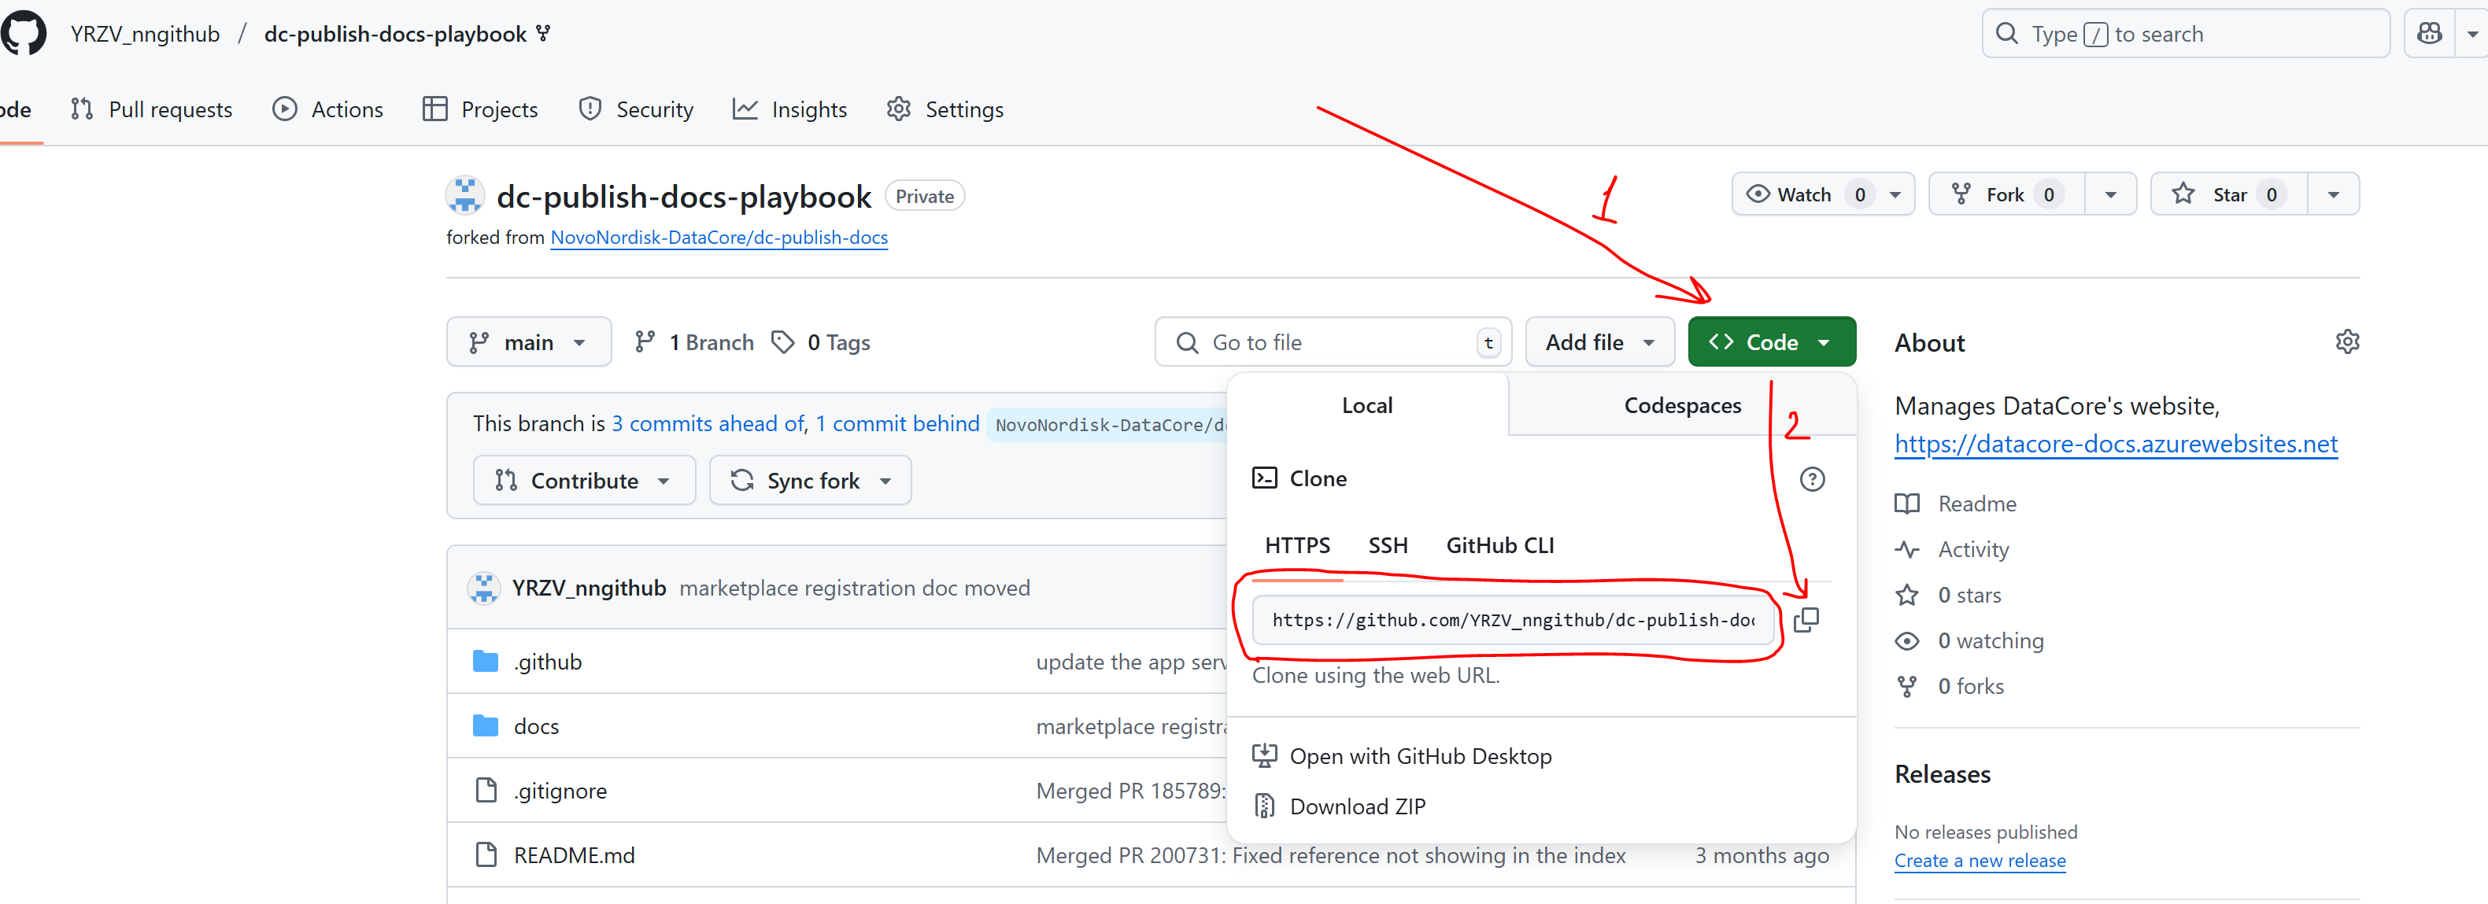Screen dimensions: 2488x904
Task: Expand the Fork options dropdown arrow
Action: (x=2110, y=194)
